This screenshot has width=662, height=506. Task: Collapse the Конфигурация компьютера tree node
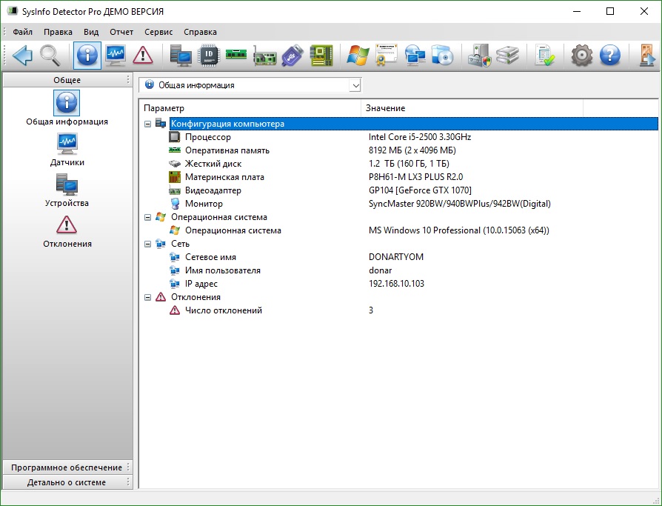click(148, 124)
